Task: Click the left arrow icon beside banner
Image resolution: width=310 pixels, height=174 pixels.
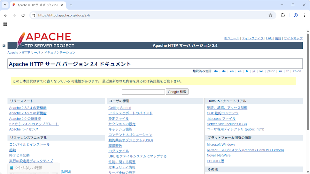Action: 4,46
